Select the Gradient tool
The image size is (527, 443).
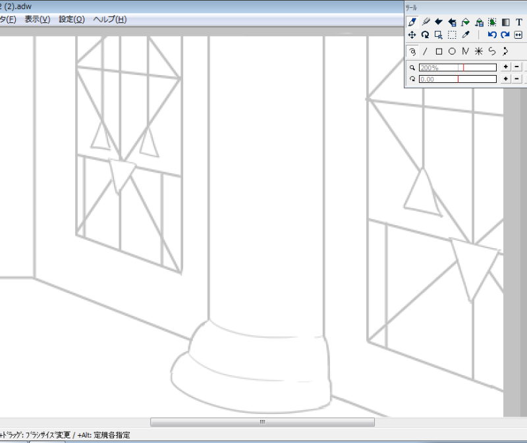(505, 22)
